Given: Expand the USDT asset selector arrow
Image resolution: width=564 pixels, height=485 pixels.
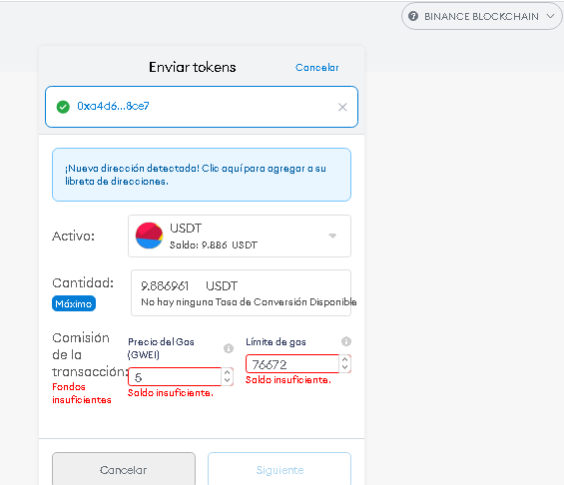Looking at the screenshot, I should pos(332,236).
